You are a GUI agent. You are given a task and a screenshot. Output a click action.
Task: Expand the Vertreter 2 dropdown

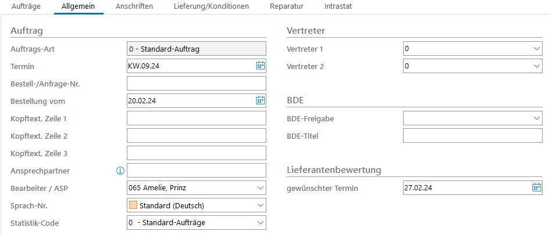[537, 66]
